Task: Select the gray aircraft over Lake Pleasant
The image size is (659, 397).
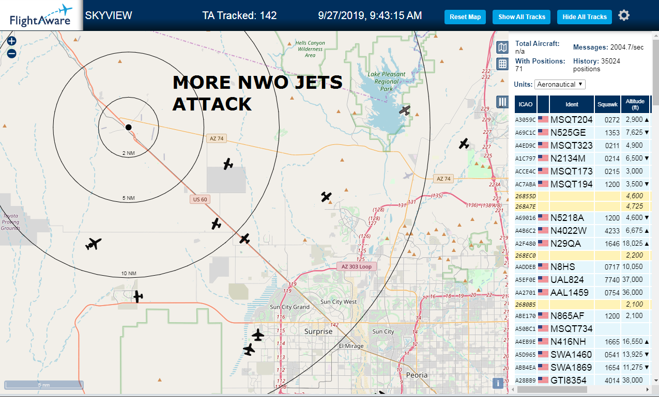Action: click(x=405, y=110)
